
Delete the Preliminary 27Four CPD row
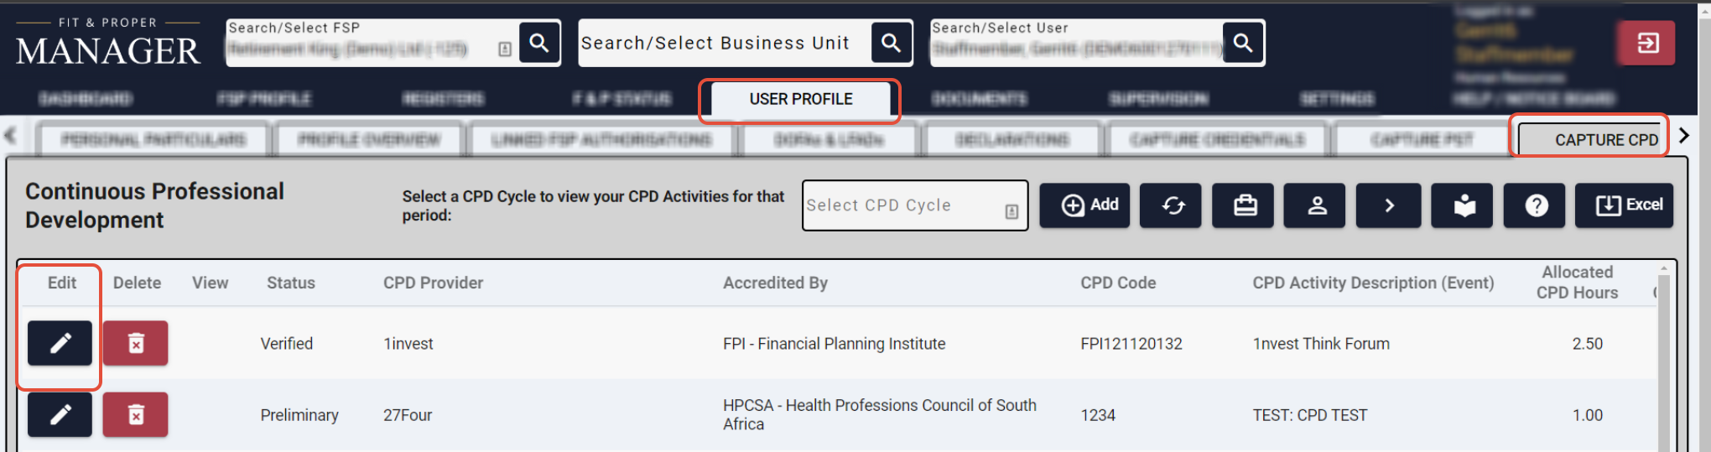(136, 414)
